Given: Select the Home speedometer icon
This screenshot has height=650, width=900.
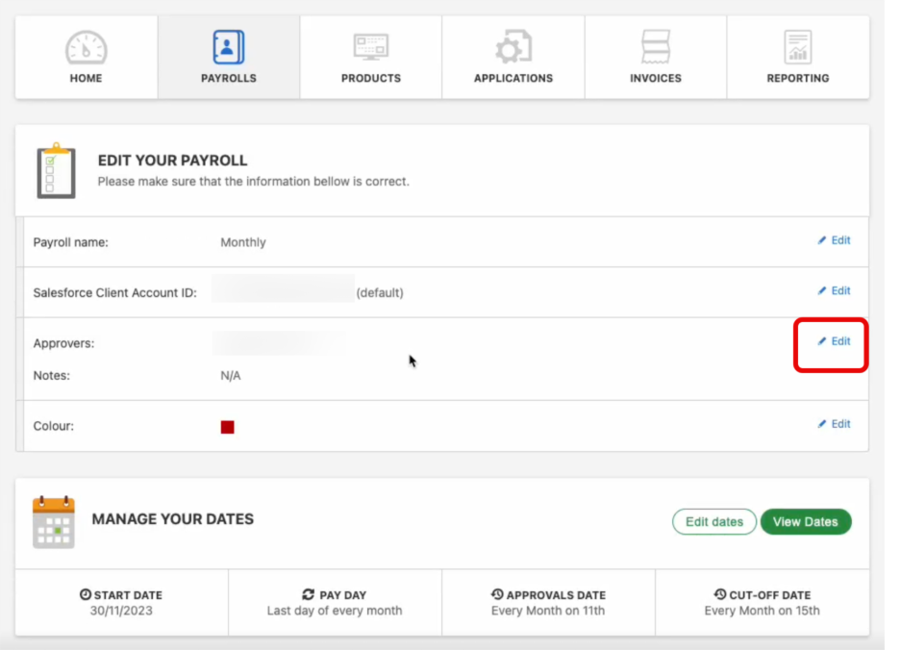Looking at the screenshot, I should click(86, 45).
